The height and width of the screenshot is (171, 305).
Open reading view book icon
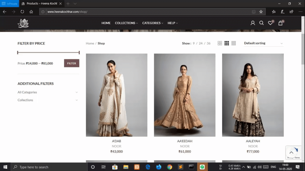click(254, 12)
